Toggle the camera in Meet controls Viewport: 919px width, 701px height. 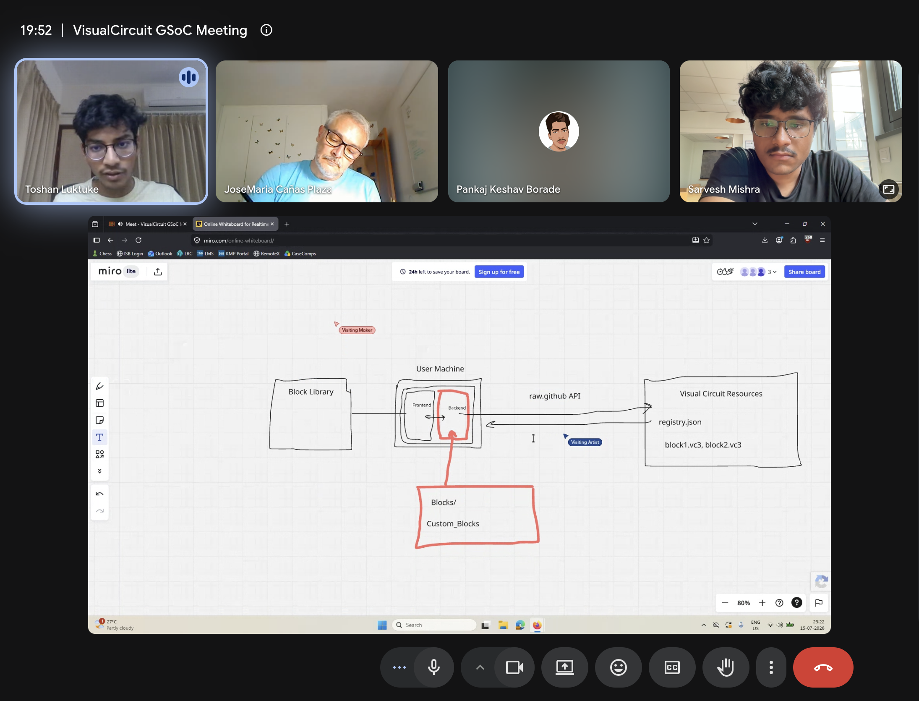514,667
